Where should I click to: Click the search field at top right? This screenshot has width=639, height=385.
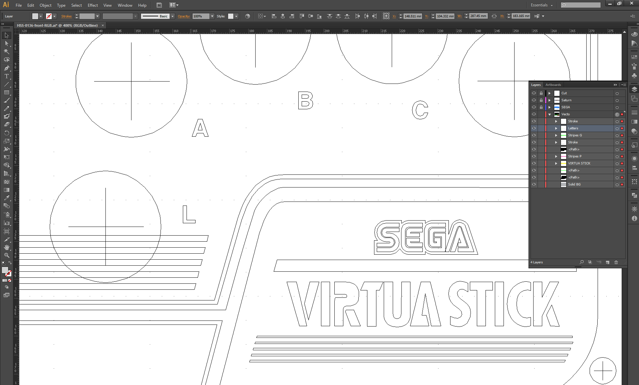(581, 5)
